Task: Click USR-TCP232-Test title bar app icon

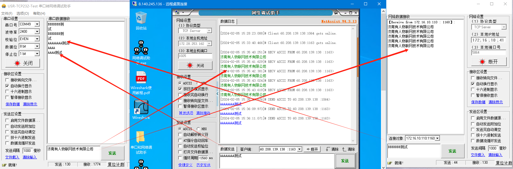Action: pyautogui.click(x=4, y=6)
